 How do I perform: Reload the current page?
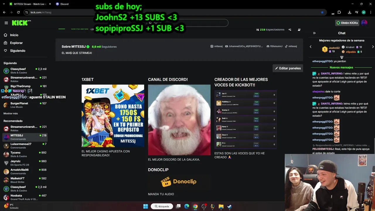(18, 12)
